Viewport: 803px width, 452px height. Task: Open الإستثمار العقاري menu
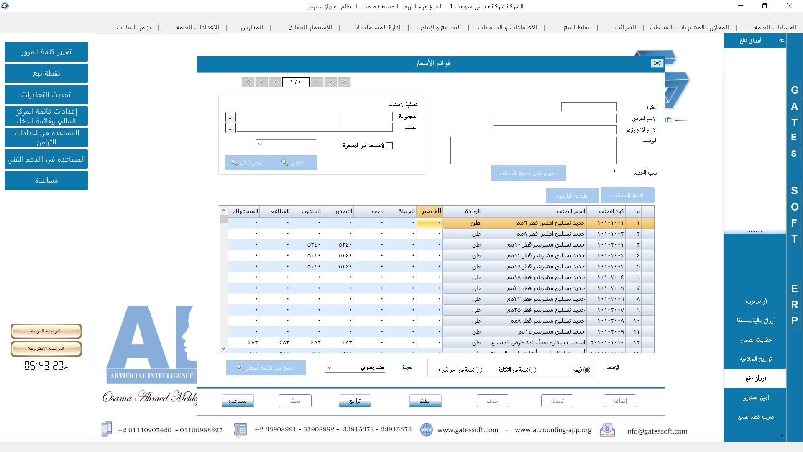coord(310,27)
